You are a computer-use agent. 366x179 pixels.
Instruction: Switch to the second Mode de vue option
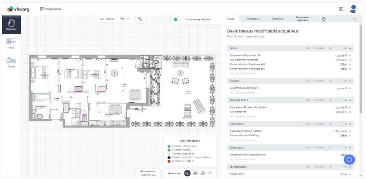coord(195,173)
